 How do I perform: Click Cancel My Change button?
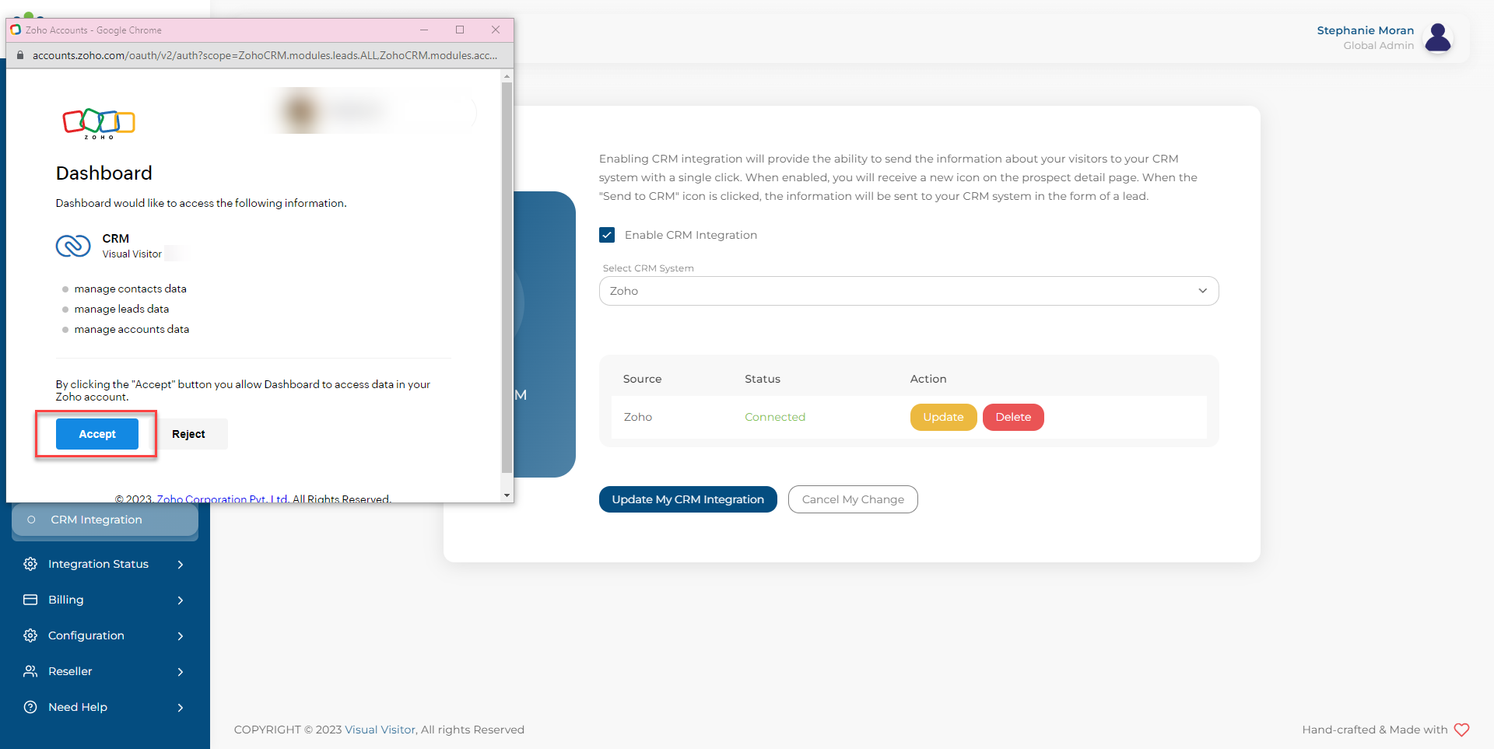(853, 499)
